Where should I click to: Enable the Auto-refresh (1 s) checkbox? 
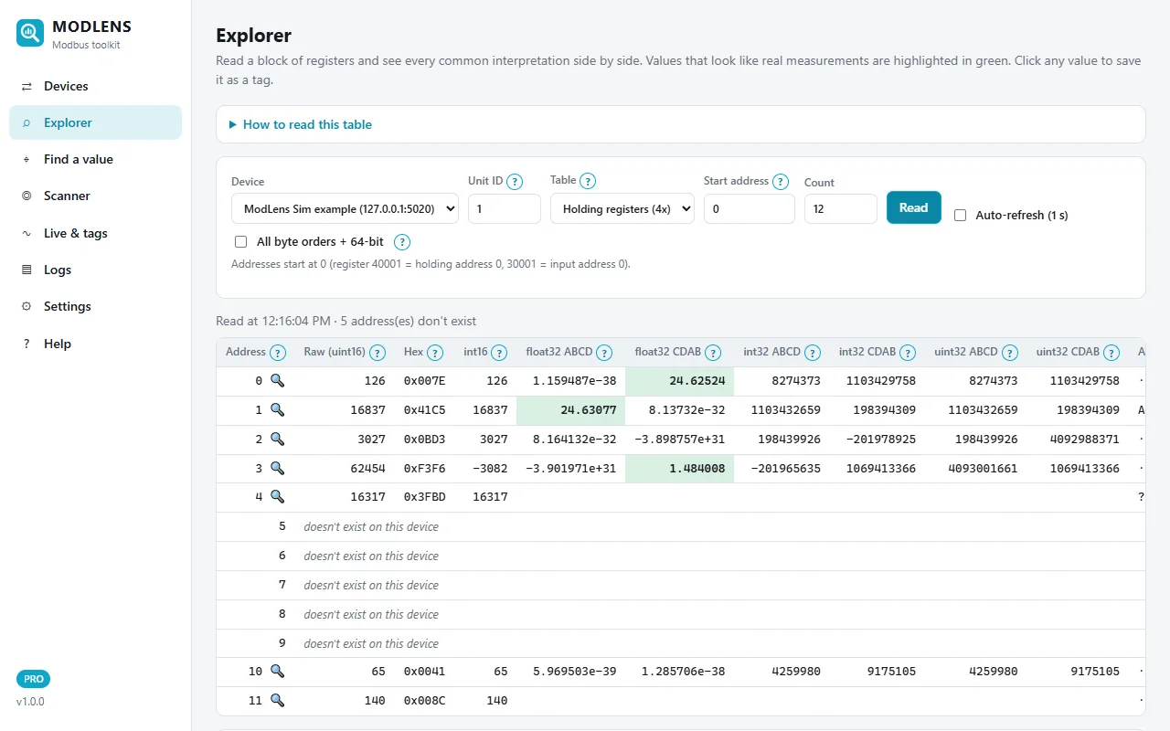pos(960,216)
